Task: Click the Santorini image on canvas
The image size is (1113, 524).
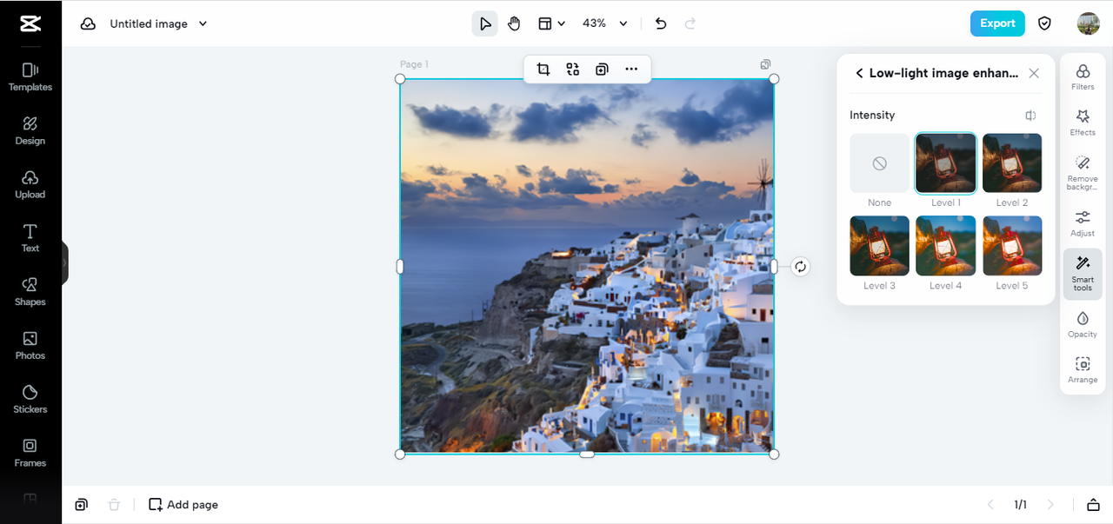Action: (587, 266)
